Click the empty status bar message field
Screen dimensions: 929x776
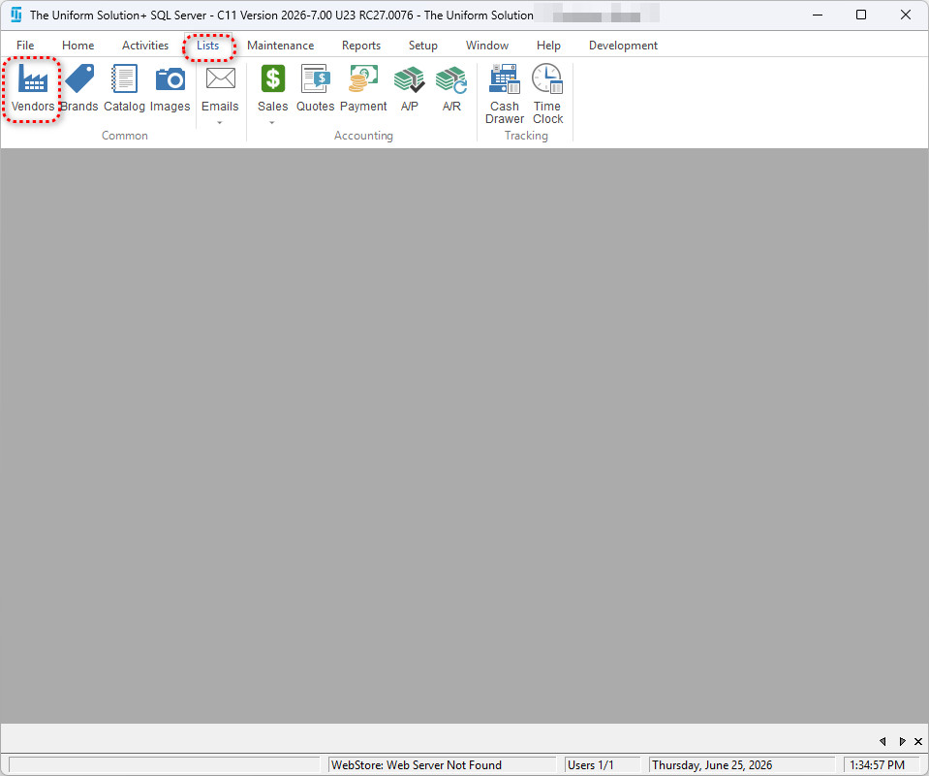tap(164, 764)
